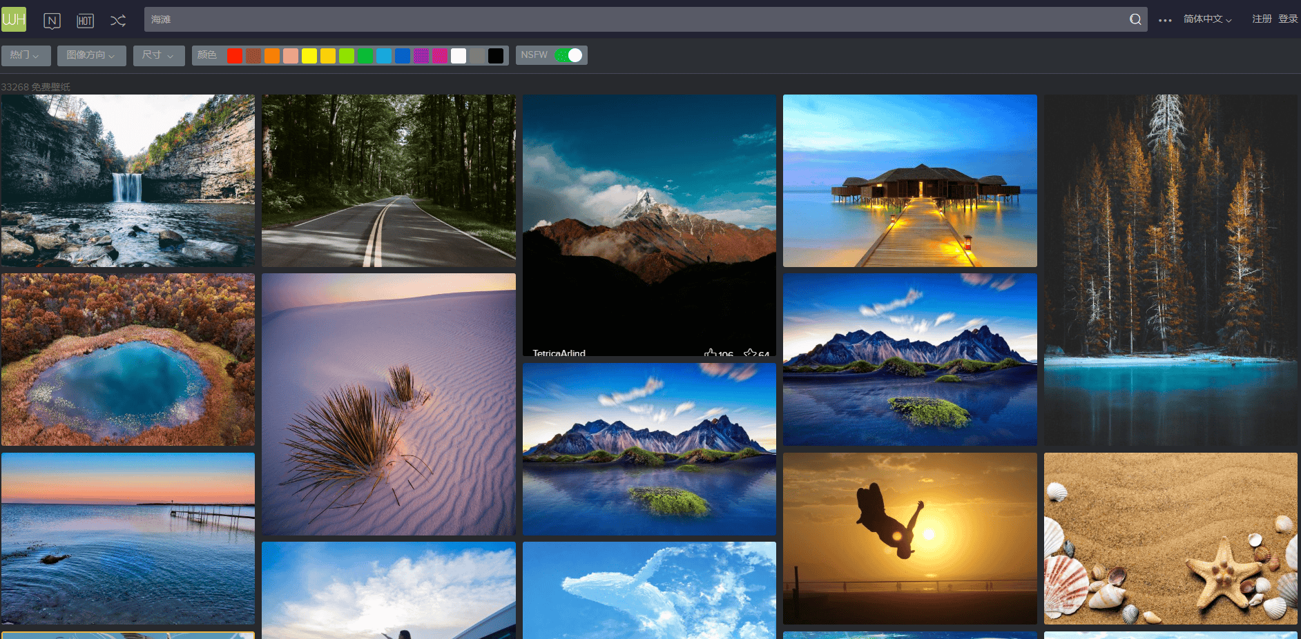Open the newest wallpapers (N) icon
This screenshot has width=1301, height=639.
pos(52,21)
